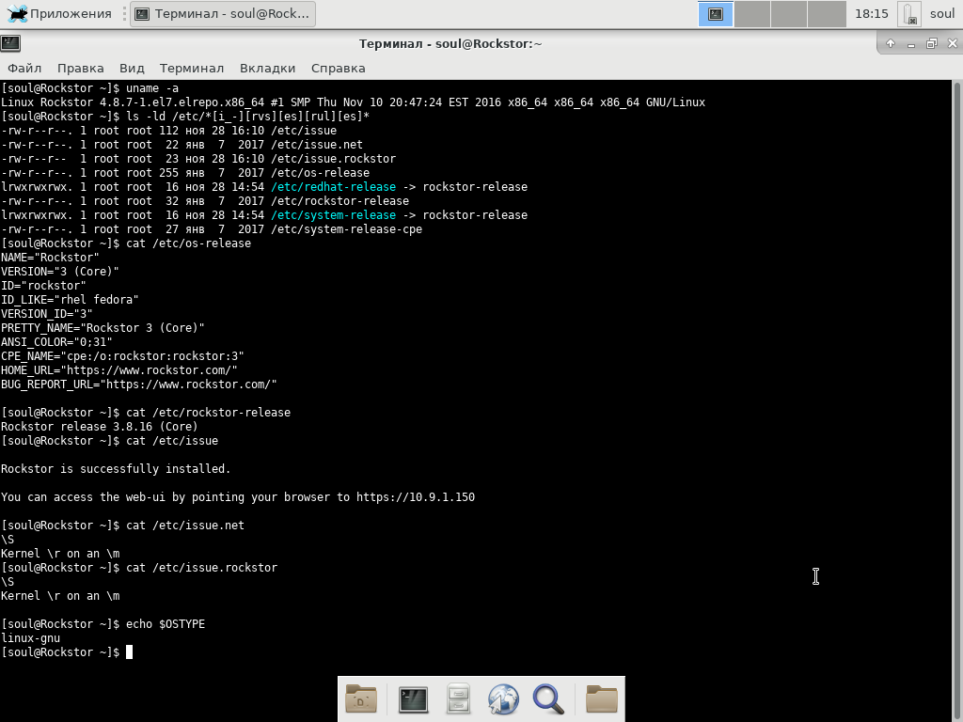The height and width of the screenshot is (722, 963).
Task: Open the Правка menu
Action: [x=81, y=68]
